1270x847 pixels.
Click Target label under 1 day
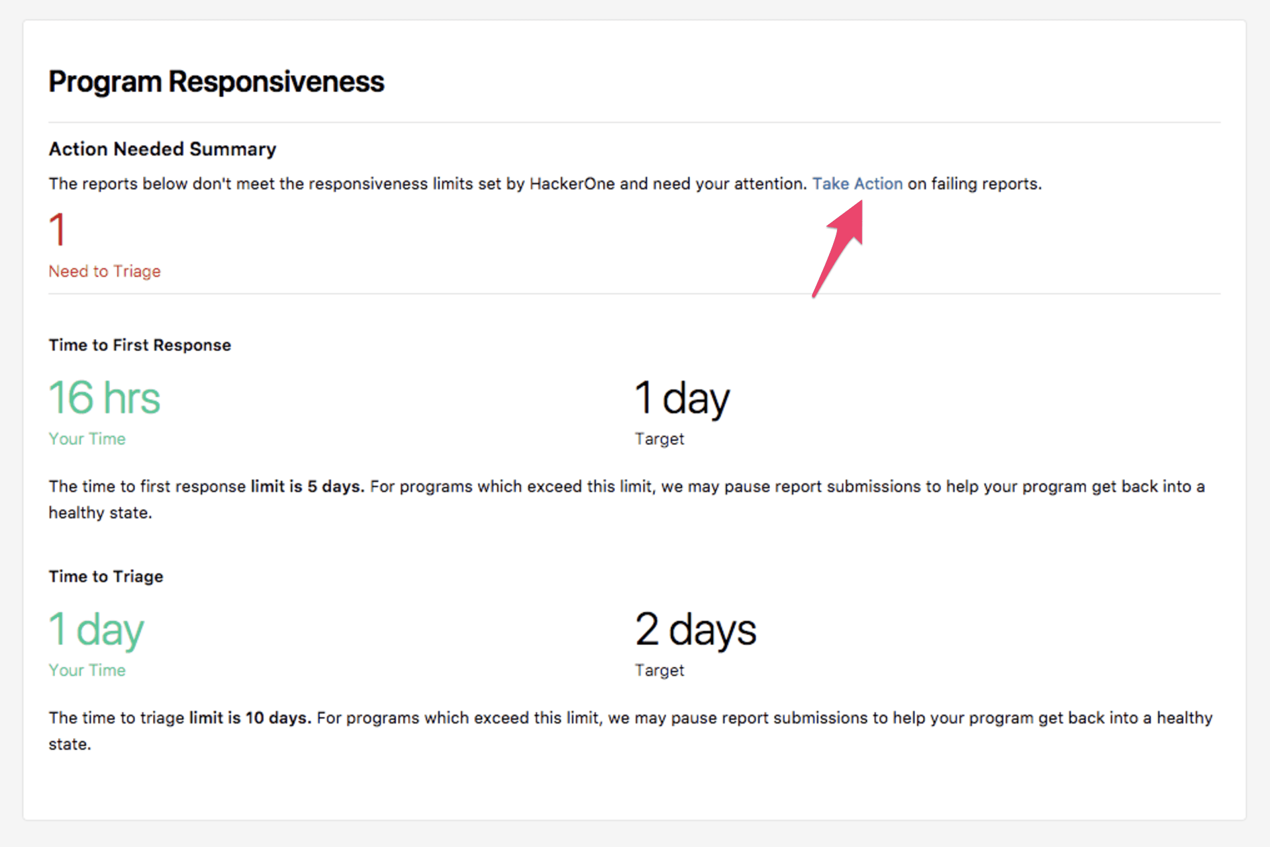click(659, 439)
